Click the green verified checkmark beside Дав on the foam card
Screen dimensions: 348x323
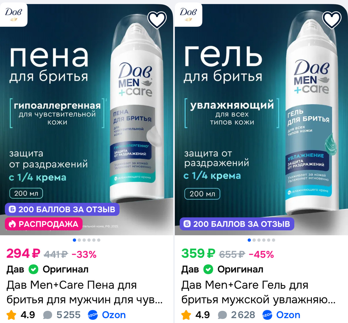coord(33,270)
